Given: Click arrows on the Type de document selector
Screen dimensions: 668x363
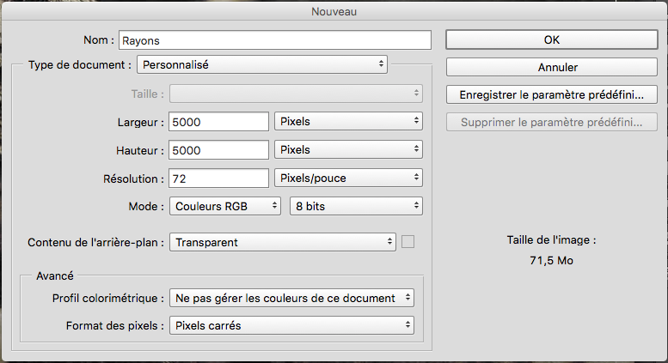Looking at the screenshot, I should pyautogui.click(x=382, y=64).
